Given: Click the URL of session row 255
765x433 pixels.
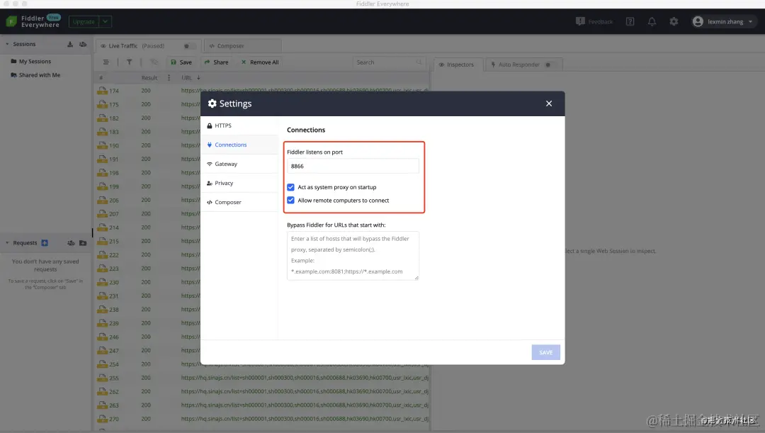Looking at the screenshot, I should pos(305,378).
